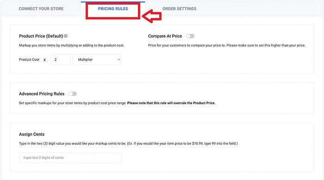Click the Compare At Price heading
Image resolution: width=324 pixels, height=180 pixels.
pyautogui.click(x=165, y=36)
